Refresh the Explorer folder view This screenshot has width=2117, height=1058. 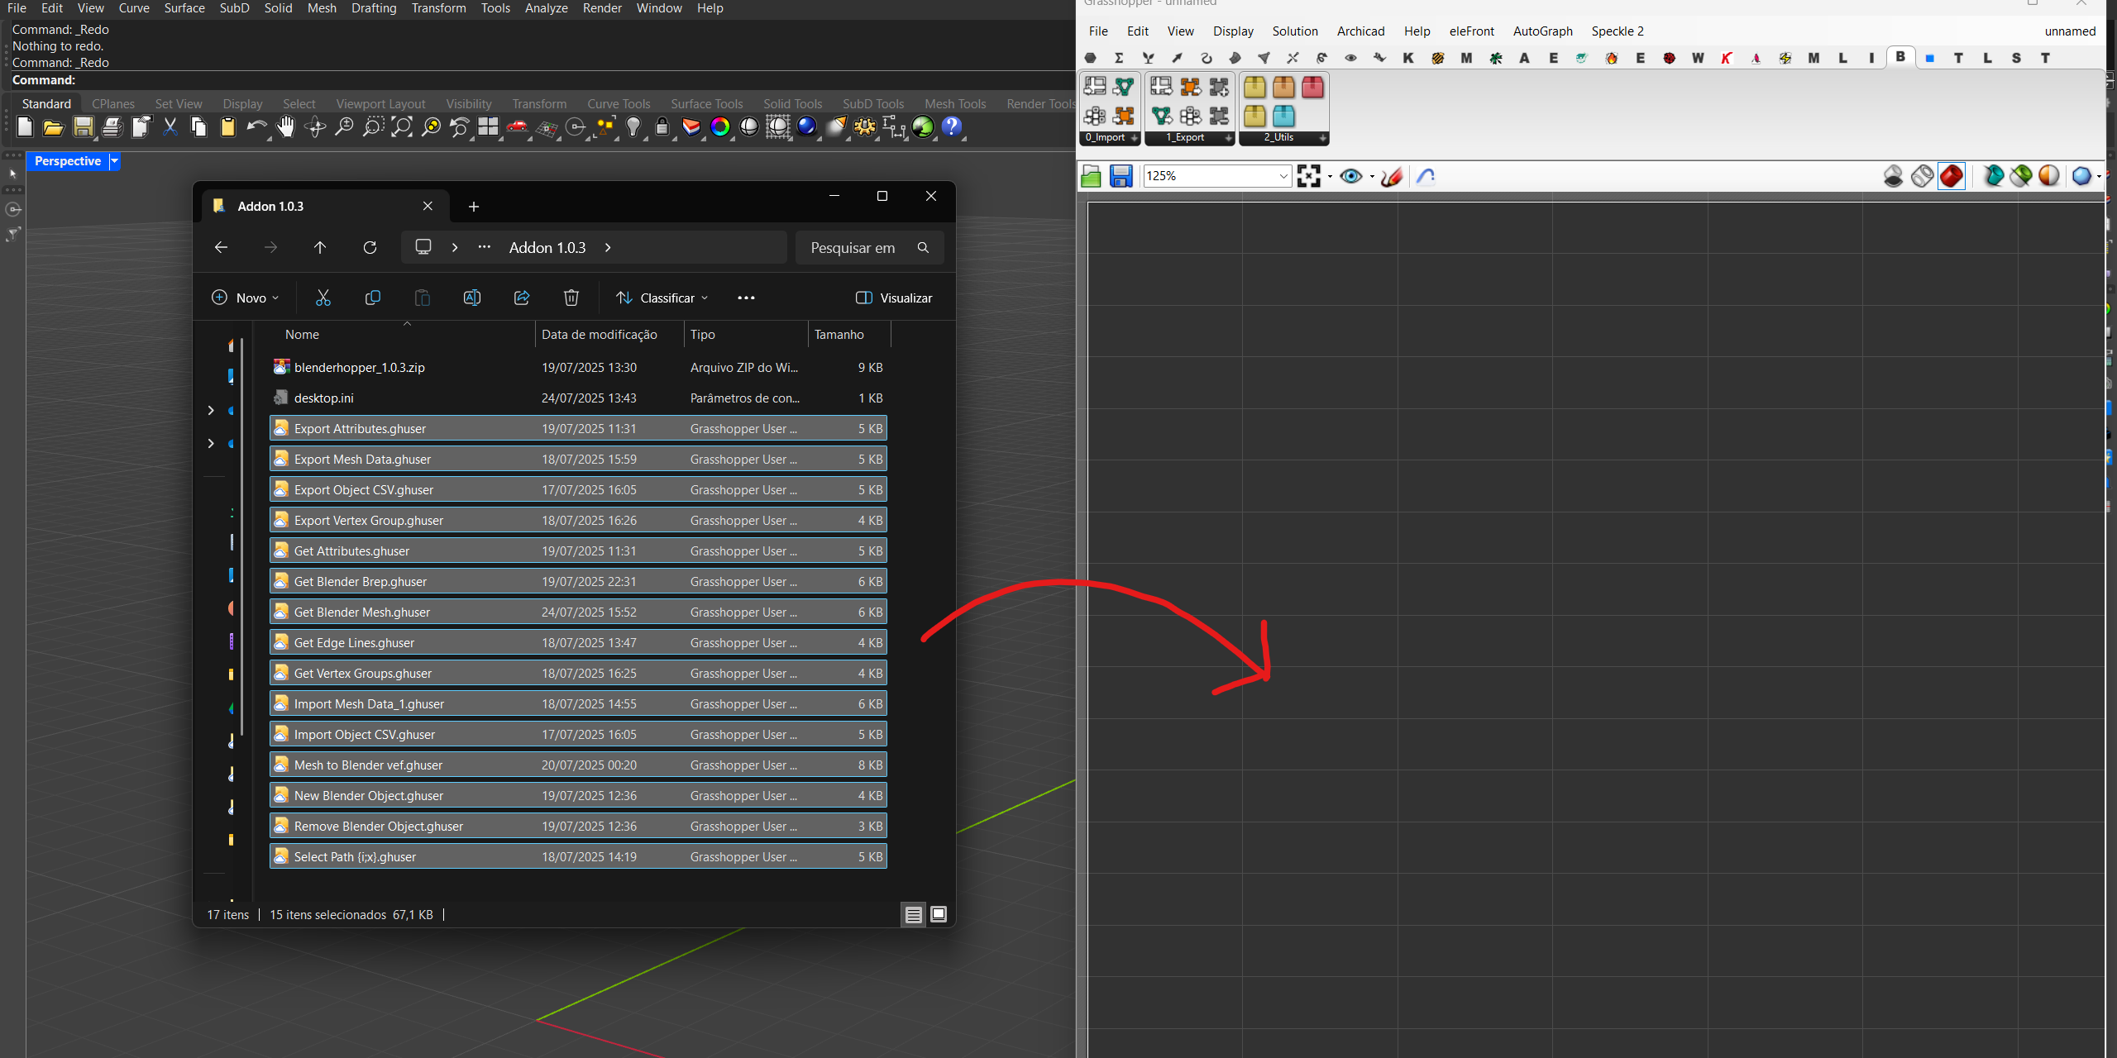(370, 248)
